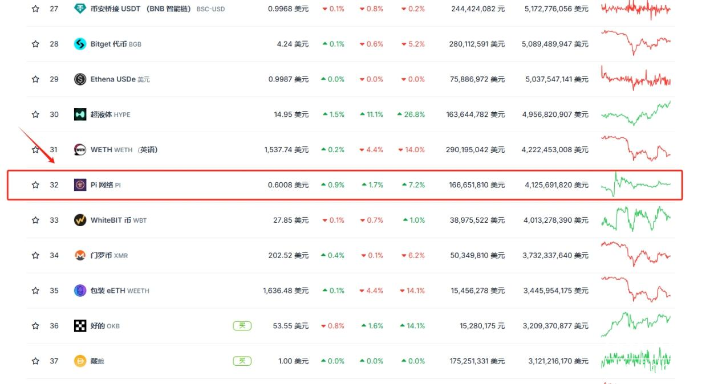Click the HYPE coin logo
The image size is (722, 384).
80,115
